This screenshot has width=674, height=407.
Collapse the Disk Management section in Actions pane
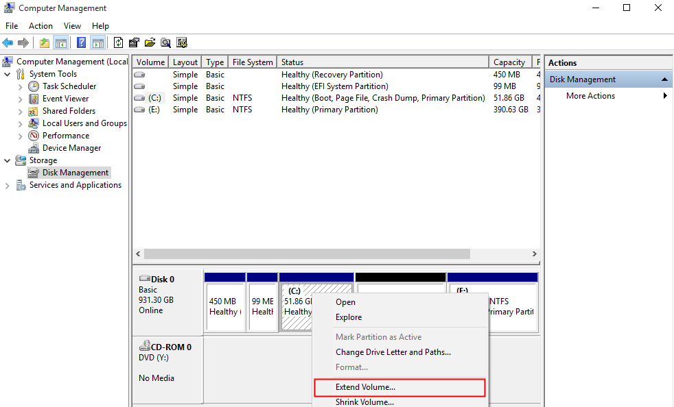tap(664, 79)
